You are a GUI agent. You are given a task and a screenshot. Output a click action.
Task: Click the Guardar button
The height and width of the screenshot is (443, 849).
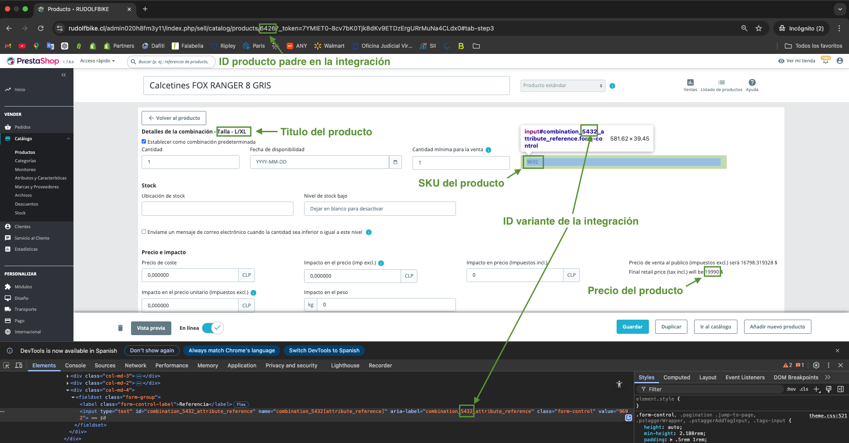click(x=633, y=327)
